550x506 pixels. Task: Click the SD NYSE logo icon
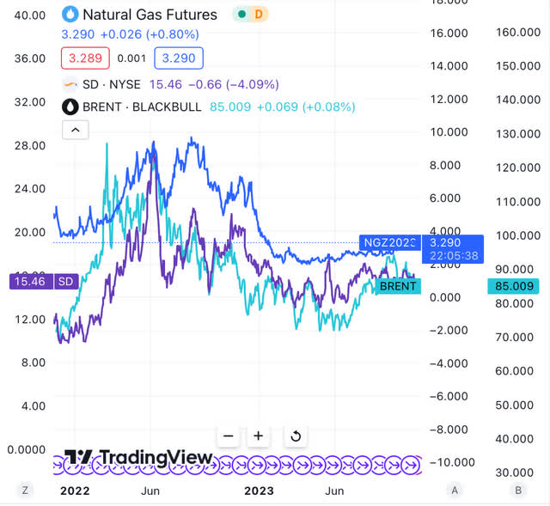70,84
